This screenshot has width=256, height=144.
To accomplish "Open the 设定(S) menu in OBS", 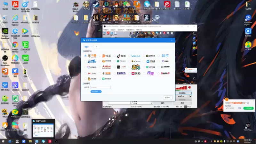I will tap(113, 30).
